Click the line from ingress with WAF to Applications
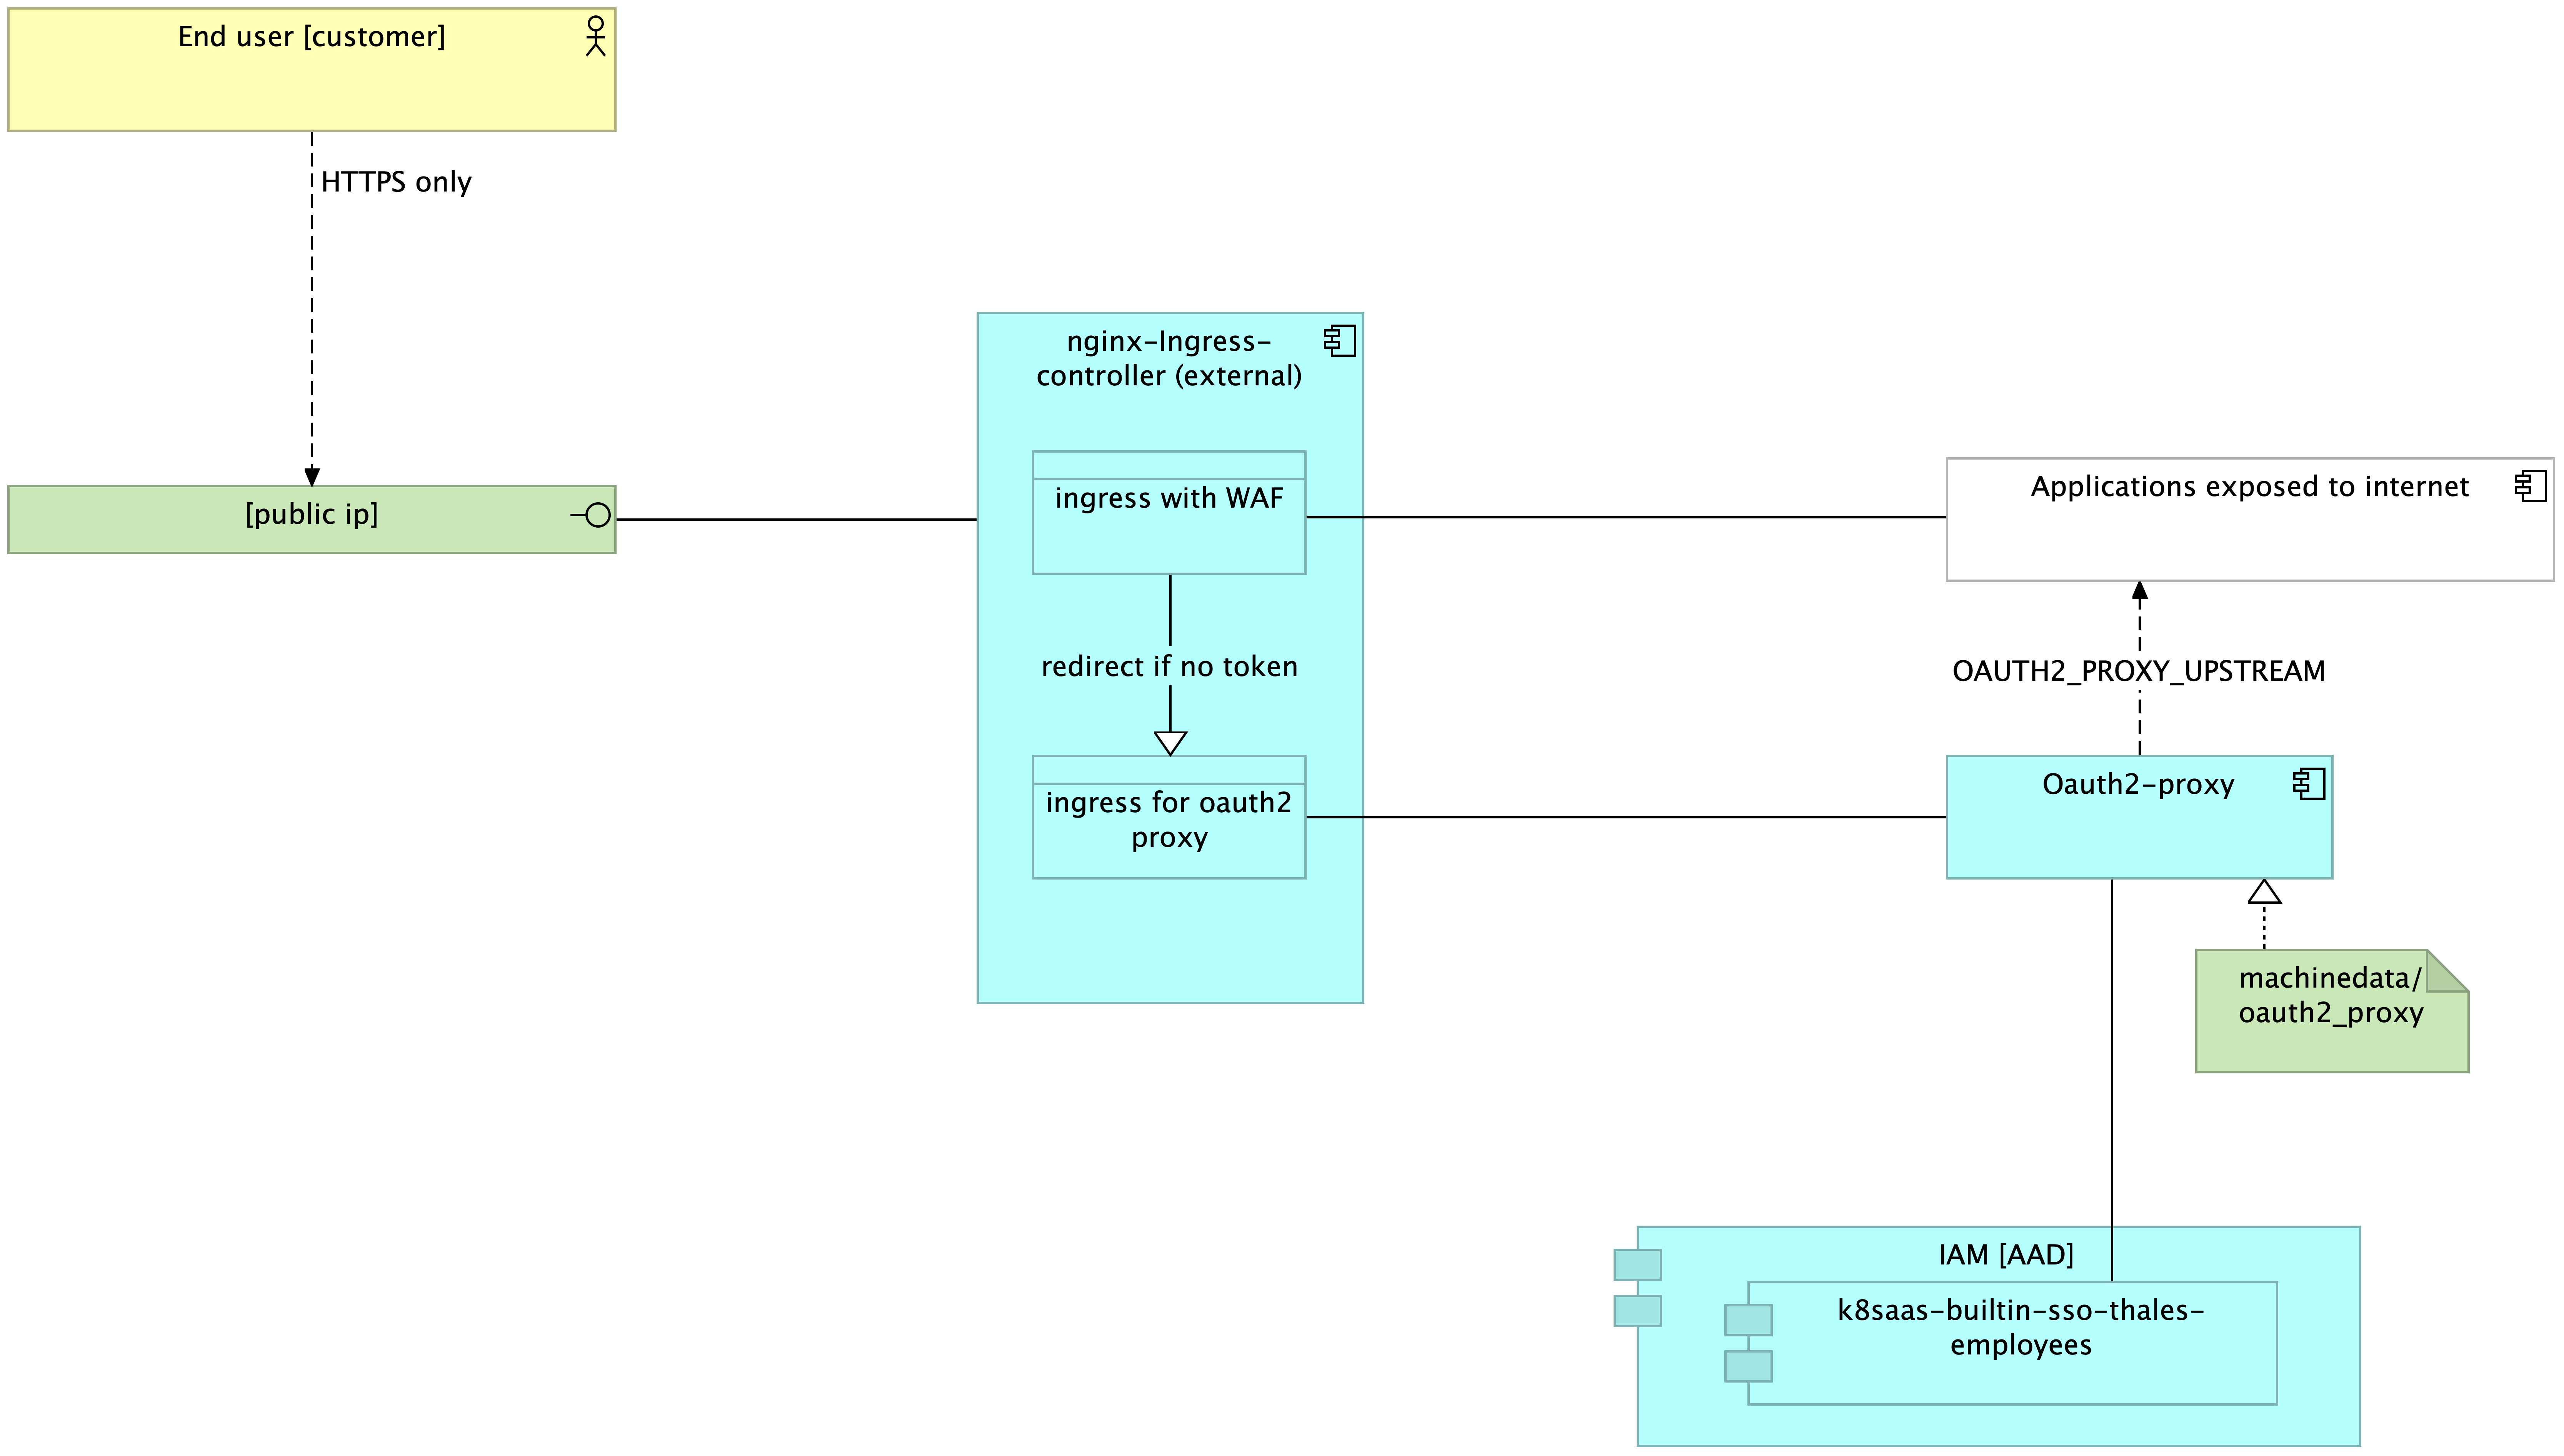The image size is (2564, 1456). tap(1626, 517)
